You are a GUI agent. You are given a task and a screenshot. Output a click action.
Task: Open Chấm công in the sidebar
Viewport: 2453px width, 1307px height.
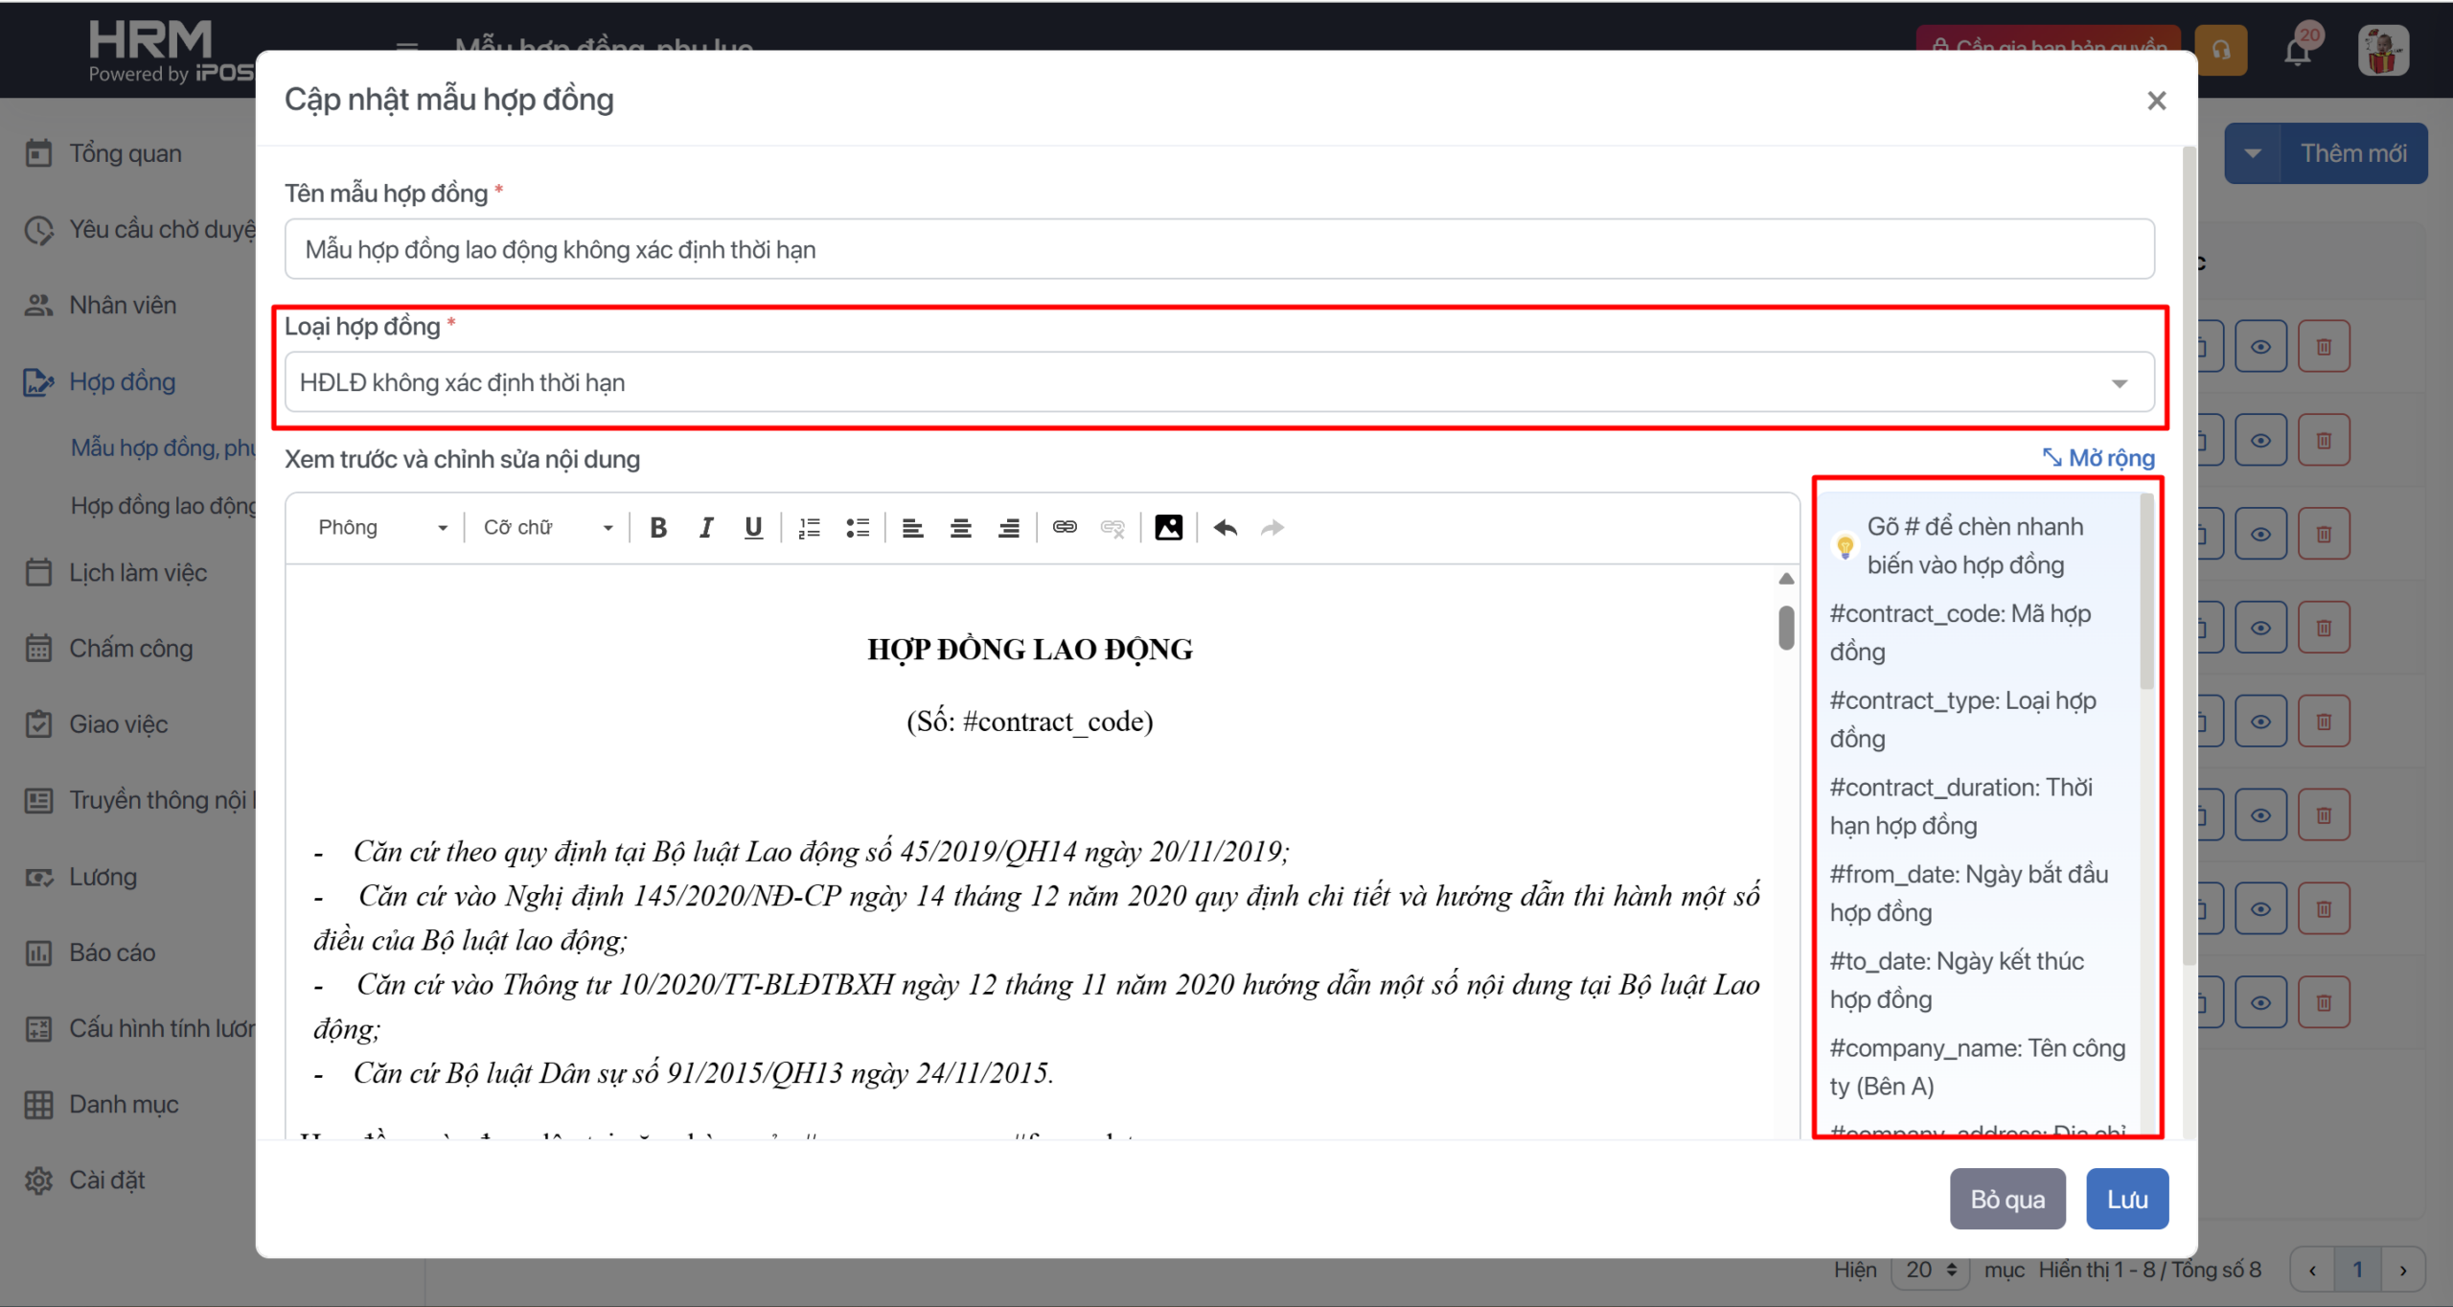click(x=130, y=649)
